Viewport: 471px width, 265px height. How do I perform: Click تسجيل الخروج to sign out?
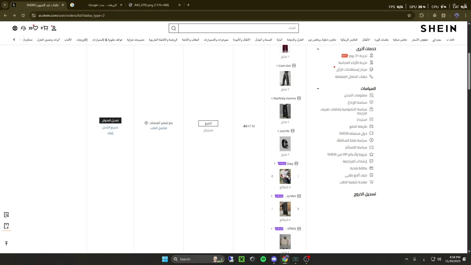pyautogui.click(x=365, y=194)
